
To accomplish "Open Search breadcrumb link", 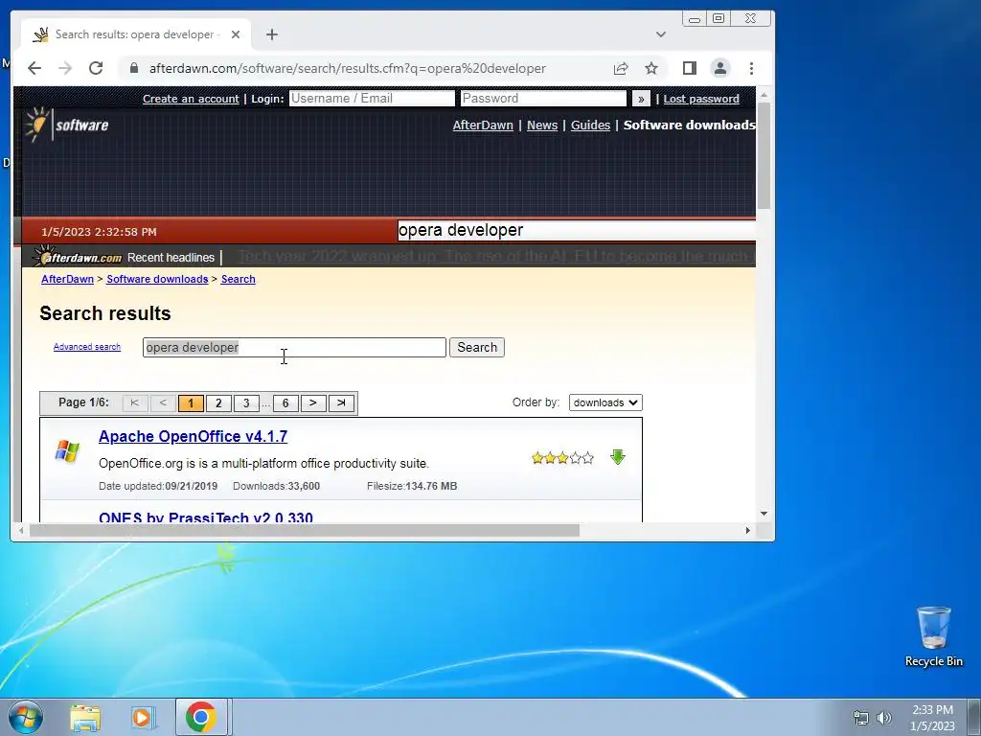I will coord(238,279).
